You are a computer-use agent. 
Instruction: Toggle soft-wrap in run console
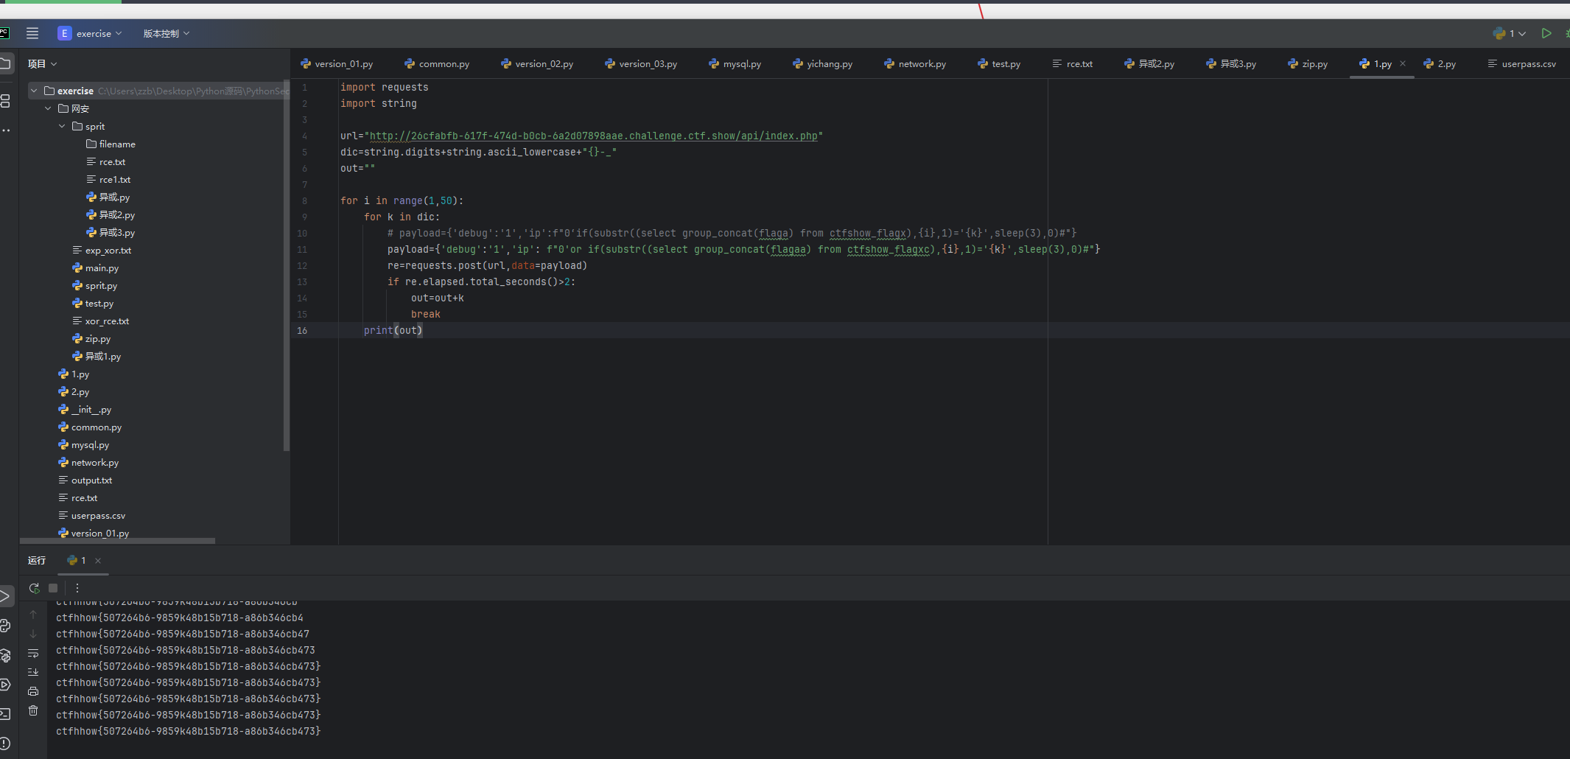pos(33,654)
